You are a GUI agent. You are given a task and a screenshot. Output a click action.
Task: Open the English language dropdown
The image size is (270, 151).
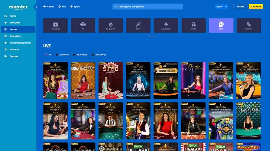(221, 7)
